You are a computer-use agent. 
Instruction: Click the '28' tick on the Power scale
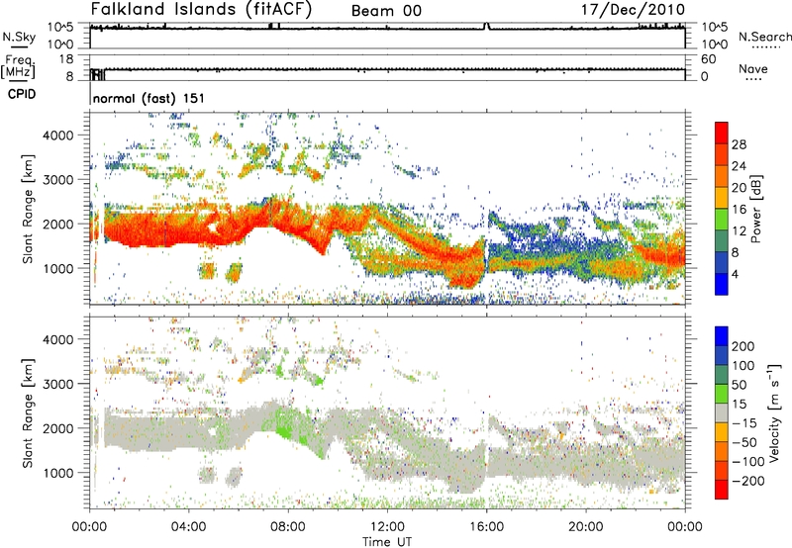tap(739, 144)
